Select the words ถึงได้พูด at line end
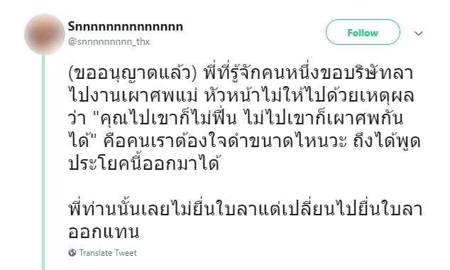This screenshot has height=270, width=450. click(x=387, y=141)
